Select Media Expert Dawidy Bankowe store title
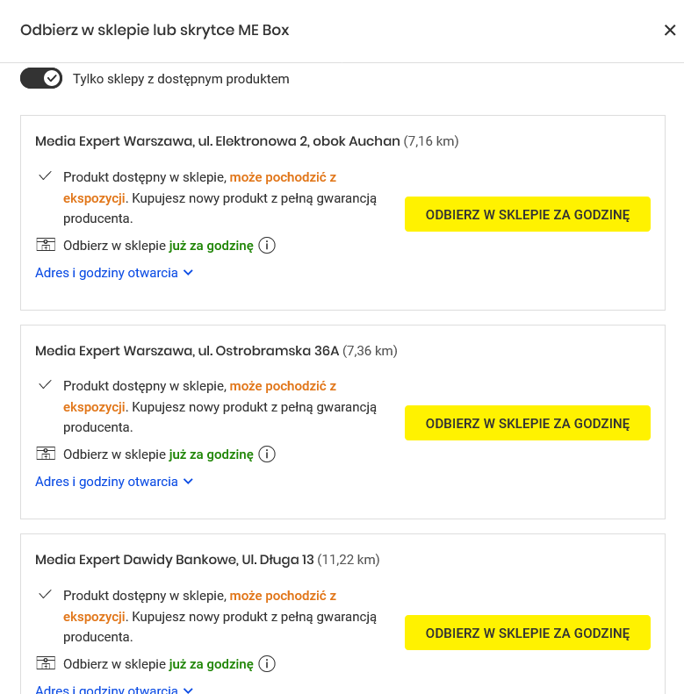The image size is (684, 694). tap(175, 560)
